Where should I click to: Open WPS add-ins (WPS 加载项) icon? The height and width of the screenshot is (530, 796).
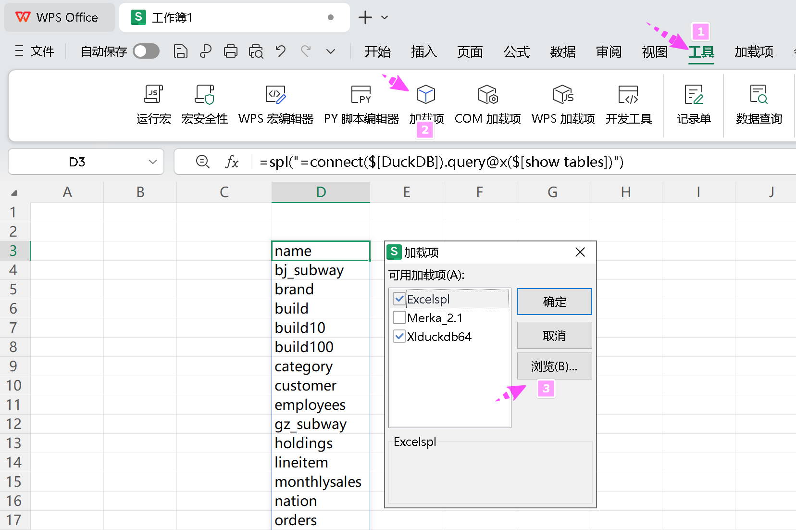point(563,95)
